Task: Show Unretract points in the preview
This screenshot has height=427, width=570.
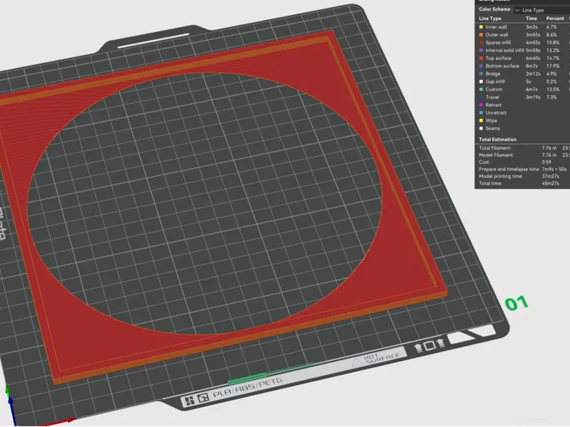Action: (481, 113)
